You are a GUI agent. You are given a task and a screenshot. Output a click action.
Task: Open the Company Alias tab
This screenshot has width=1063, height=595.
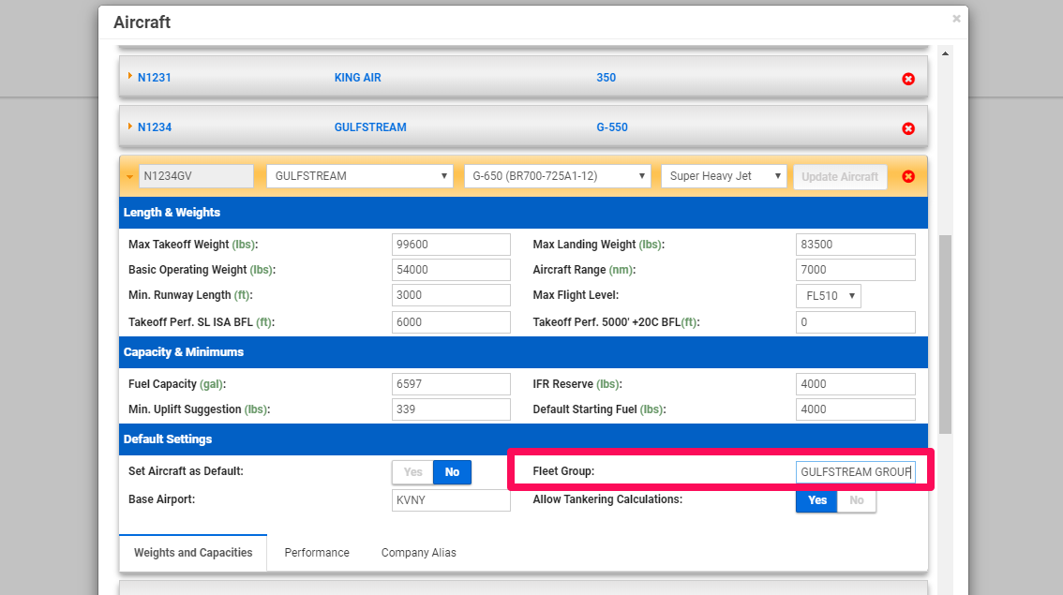click(x=418, y=553)
